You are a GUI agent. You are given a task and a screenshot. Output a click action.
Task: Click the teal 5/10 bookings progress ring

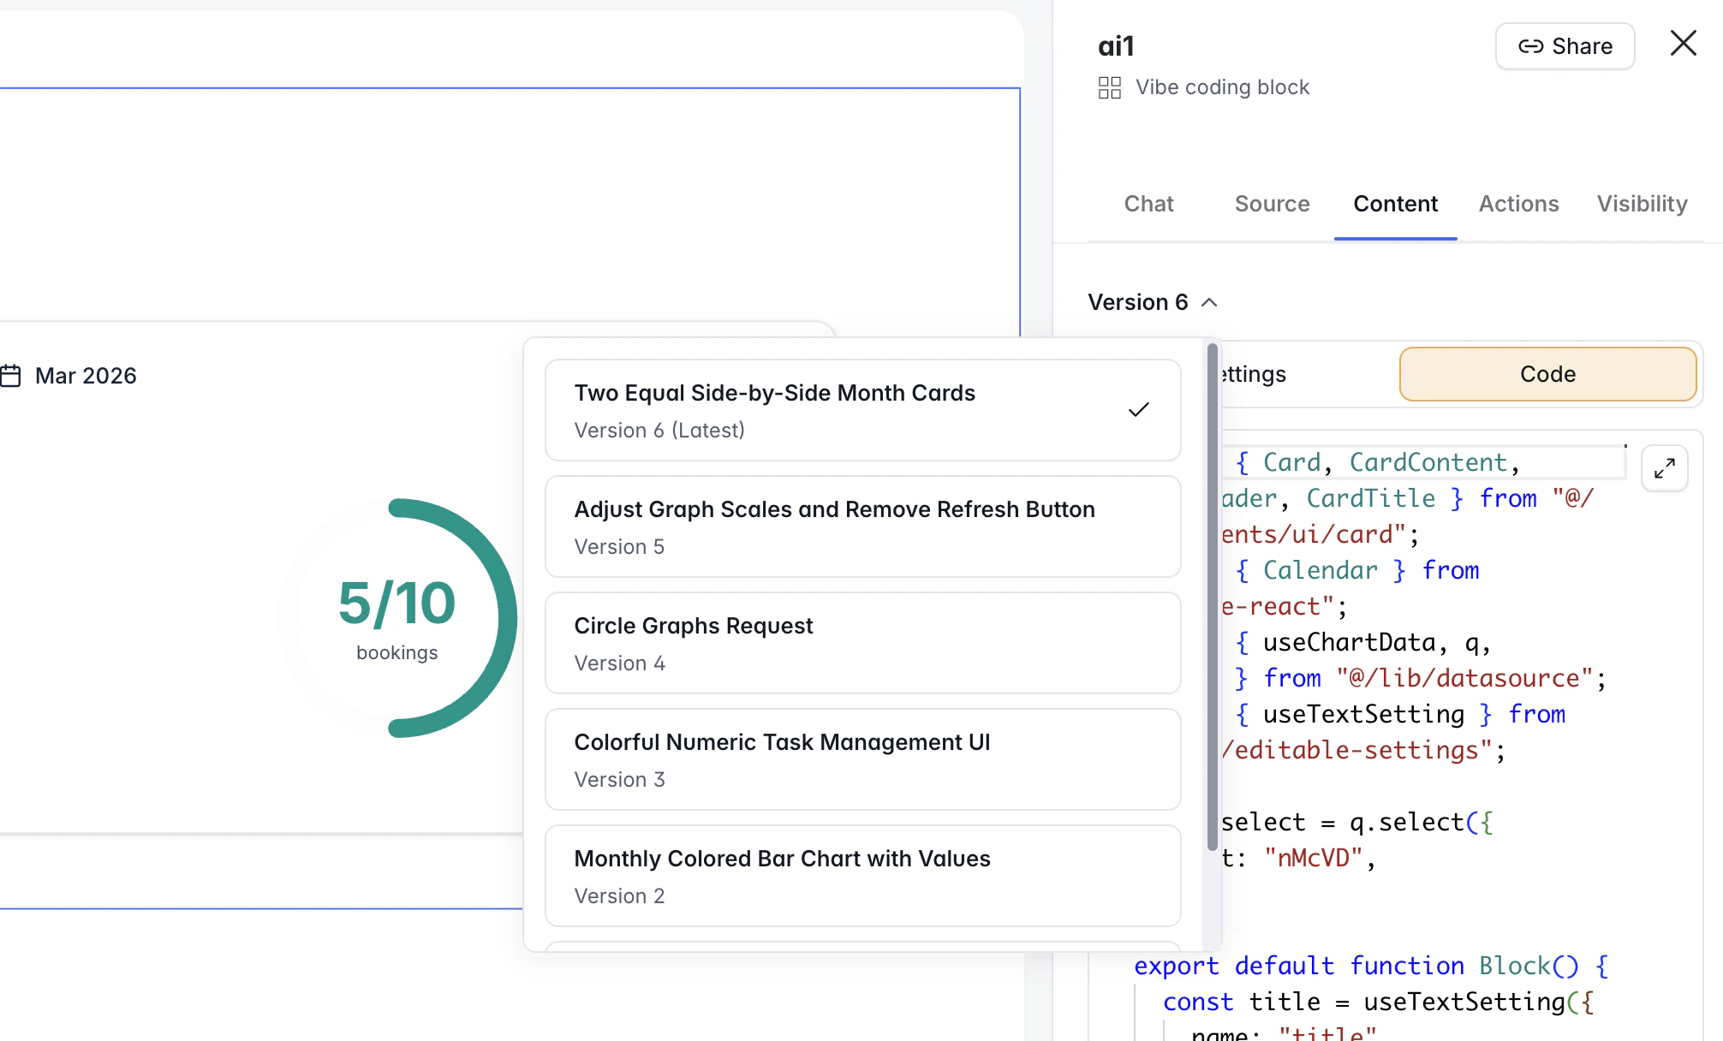tap(505, 616)
